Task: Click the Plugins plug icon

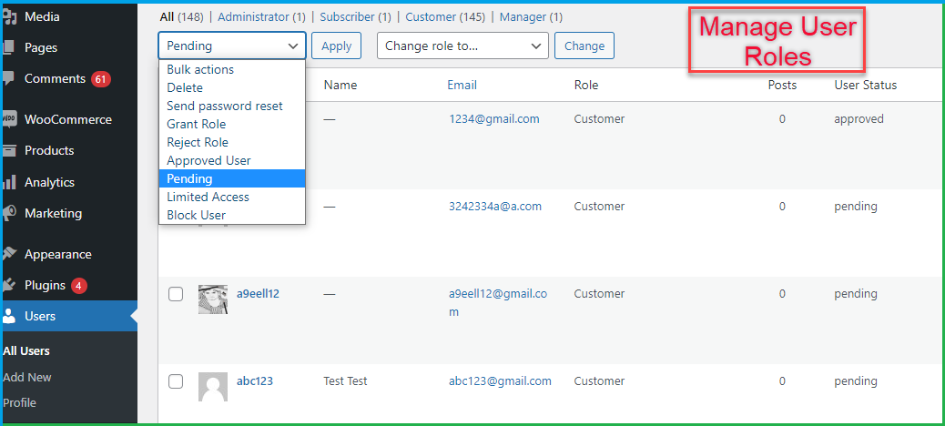Action: (x=9, y=285)
